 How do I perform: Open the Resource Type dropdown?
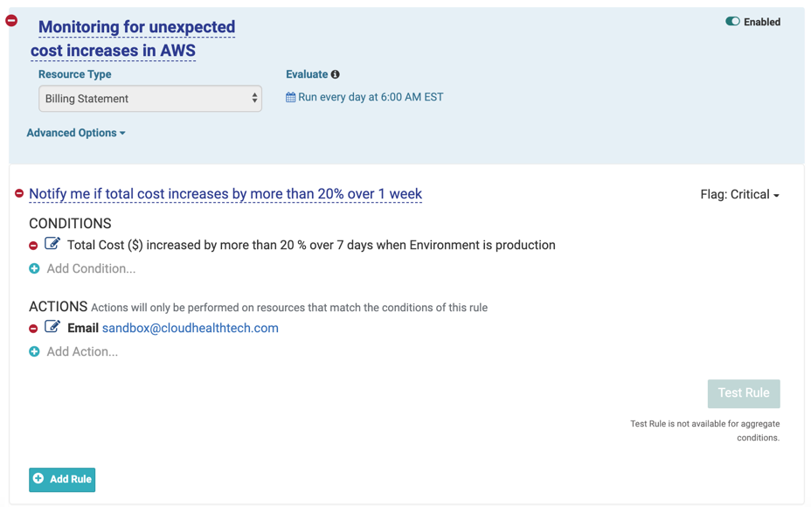click(x=149, y=99)
